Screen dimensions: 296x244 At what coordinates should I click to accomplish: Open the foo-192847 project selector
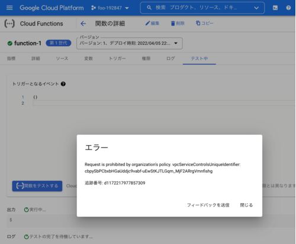(x=110, y=8)
